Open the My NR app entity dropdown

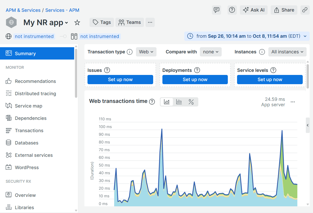pos(66,23)
